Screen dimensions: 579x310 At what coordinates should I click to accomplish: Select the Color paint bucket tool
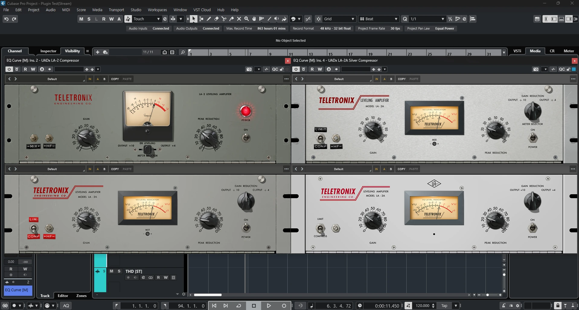tap(284, 19)
